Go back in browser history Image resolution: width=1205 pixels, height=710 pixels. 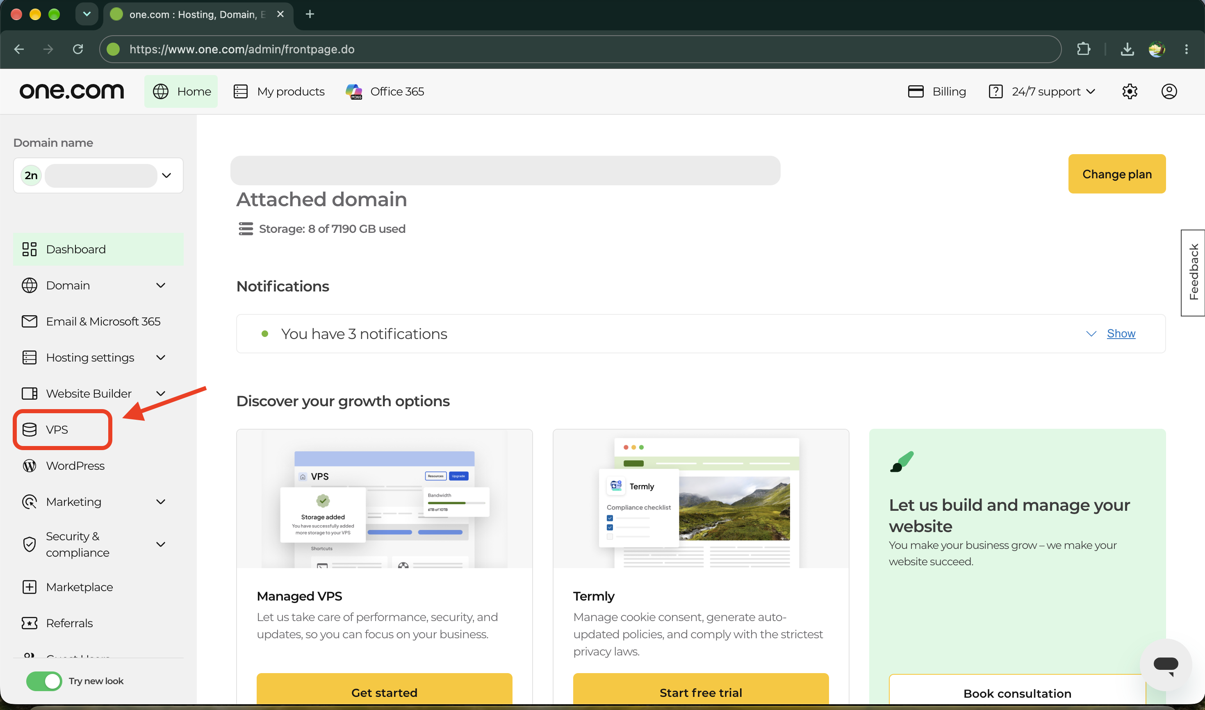pos(19,49)
